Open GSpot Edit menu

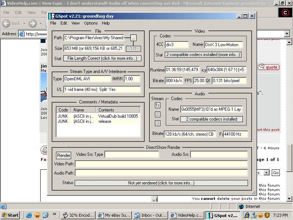(63, 23)
